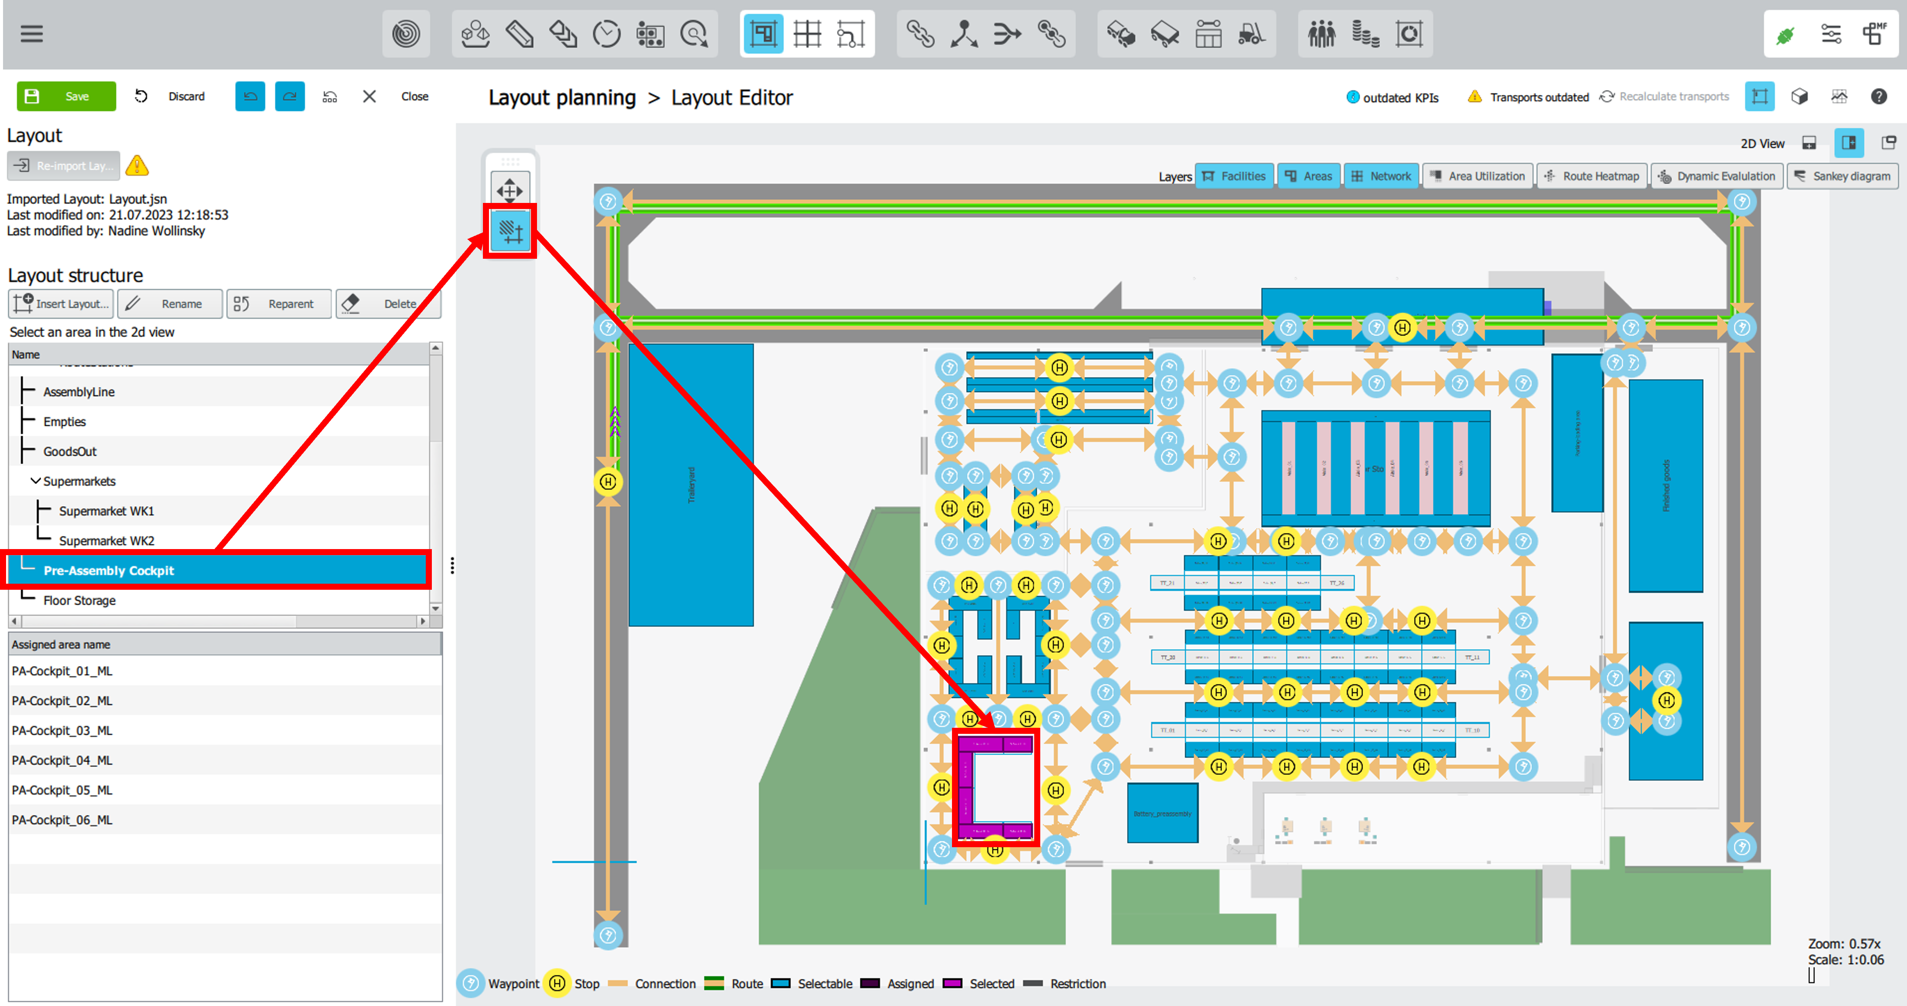Select the ruler measuring icon
Viewport: 1907px width, 1006px height.
[x=519, y=34]
